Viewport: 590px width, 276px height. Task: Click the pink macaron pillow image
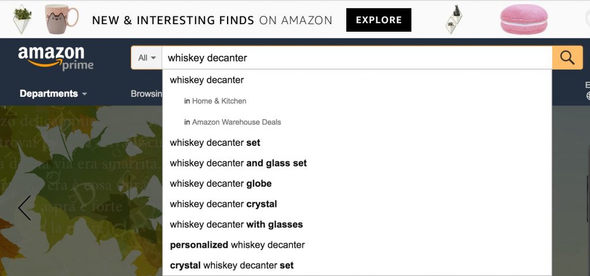tap(523, 19)
